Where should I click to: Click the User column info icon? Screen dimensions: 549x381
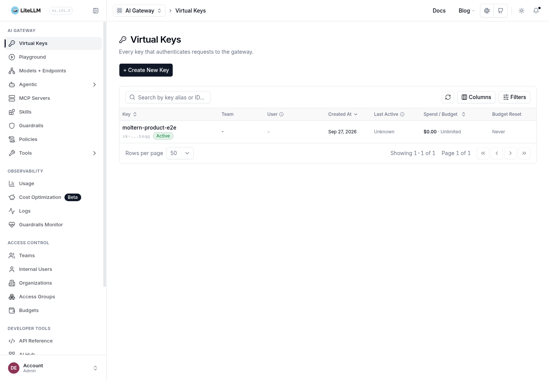[281, 114]
